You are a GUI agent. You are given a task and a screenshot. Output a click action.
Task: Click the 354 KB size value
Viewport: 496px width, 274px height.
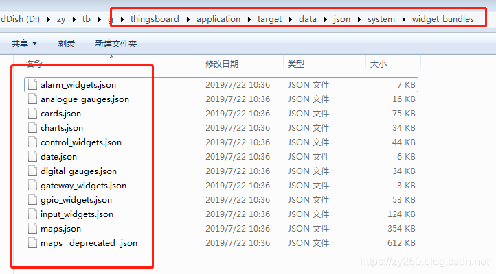(x=401, y=229)
